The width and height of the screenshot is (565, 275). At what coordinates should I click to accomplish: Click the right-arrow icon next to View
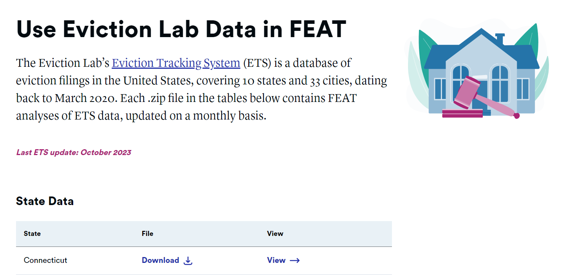295,260
